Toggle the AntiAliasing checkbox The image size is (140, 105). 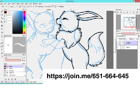36,6
